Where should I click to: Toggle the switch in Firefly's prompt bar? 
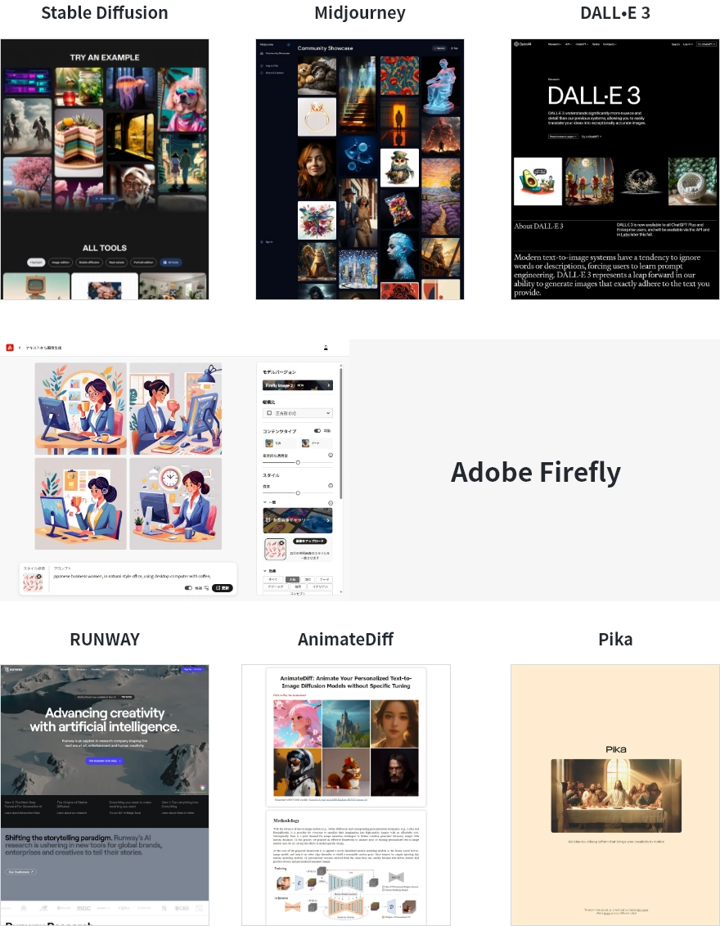[x=188, y=588]
